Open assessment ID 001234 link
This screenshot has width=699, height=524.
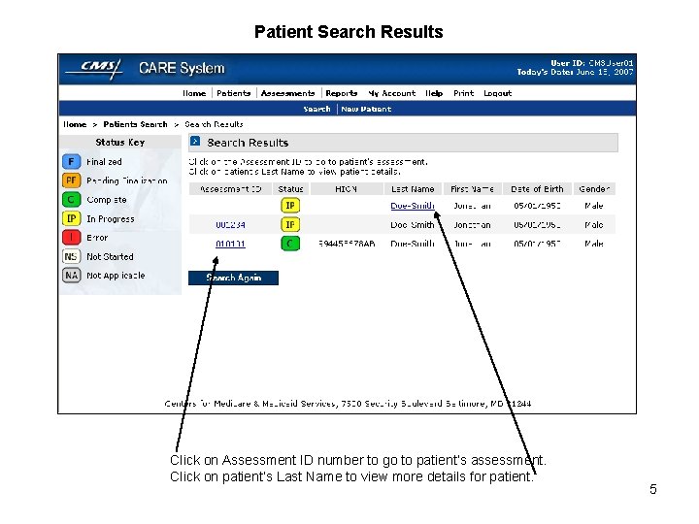pyautogui.click(x=230, y=225)
